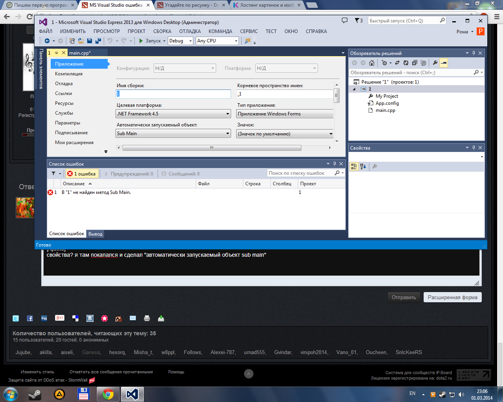503x402 pixels.
Task: Click the Undo icon in the toolbar
Action: coord(110,41)
